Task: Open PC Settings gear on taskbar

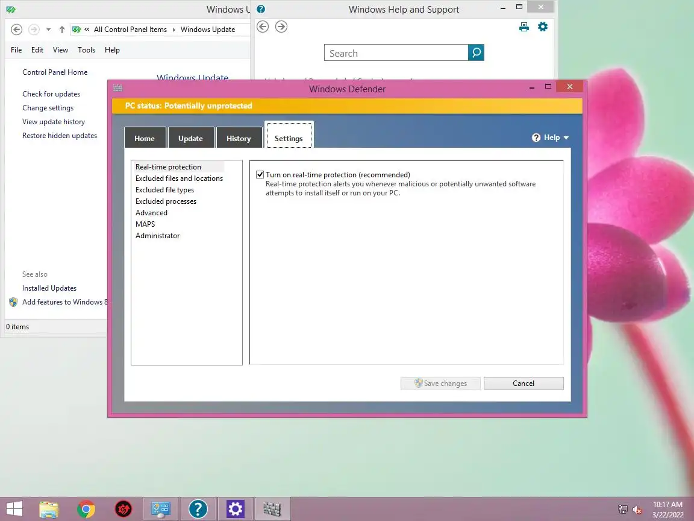Action: pos(235,509)
